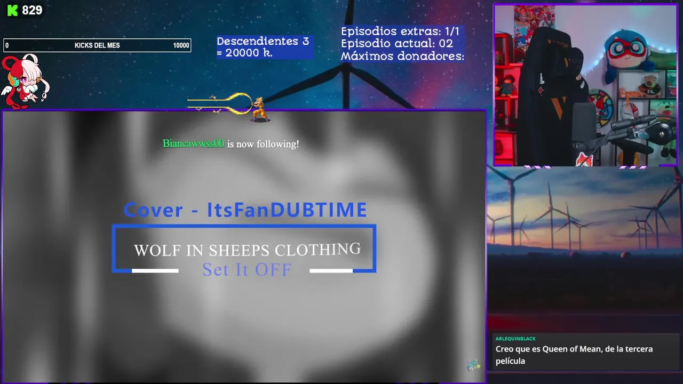Click the 'Set It OFF' artist name
683x384 pixels.
click(247, 269)
